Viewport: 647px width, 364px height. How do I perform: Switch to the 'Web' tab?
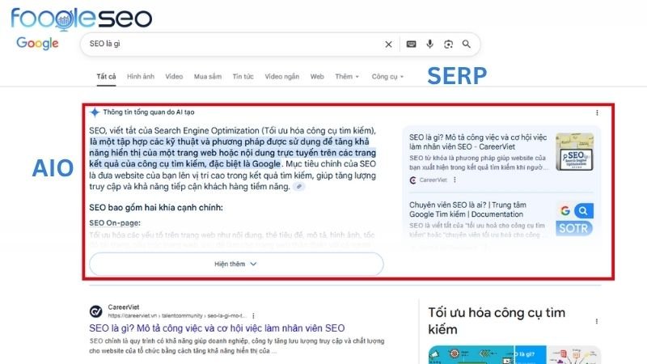pos(317,77)
